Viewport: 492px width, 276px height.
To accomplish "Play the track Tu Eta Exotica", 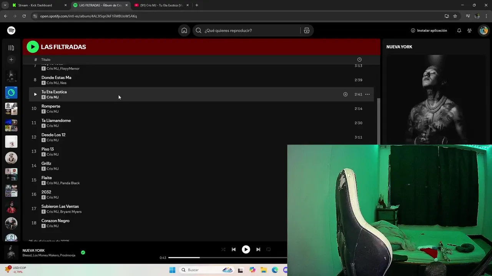I will 35,94.
